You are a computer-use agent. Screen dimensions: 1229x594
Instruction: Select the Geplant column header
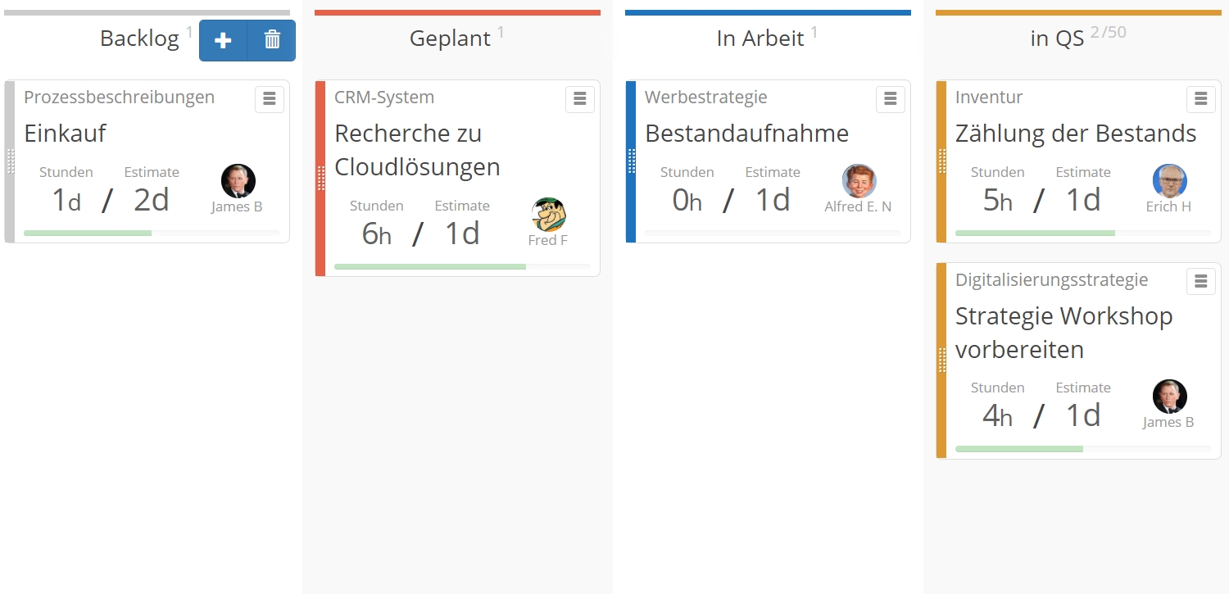[450, 39]
